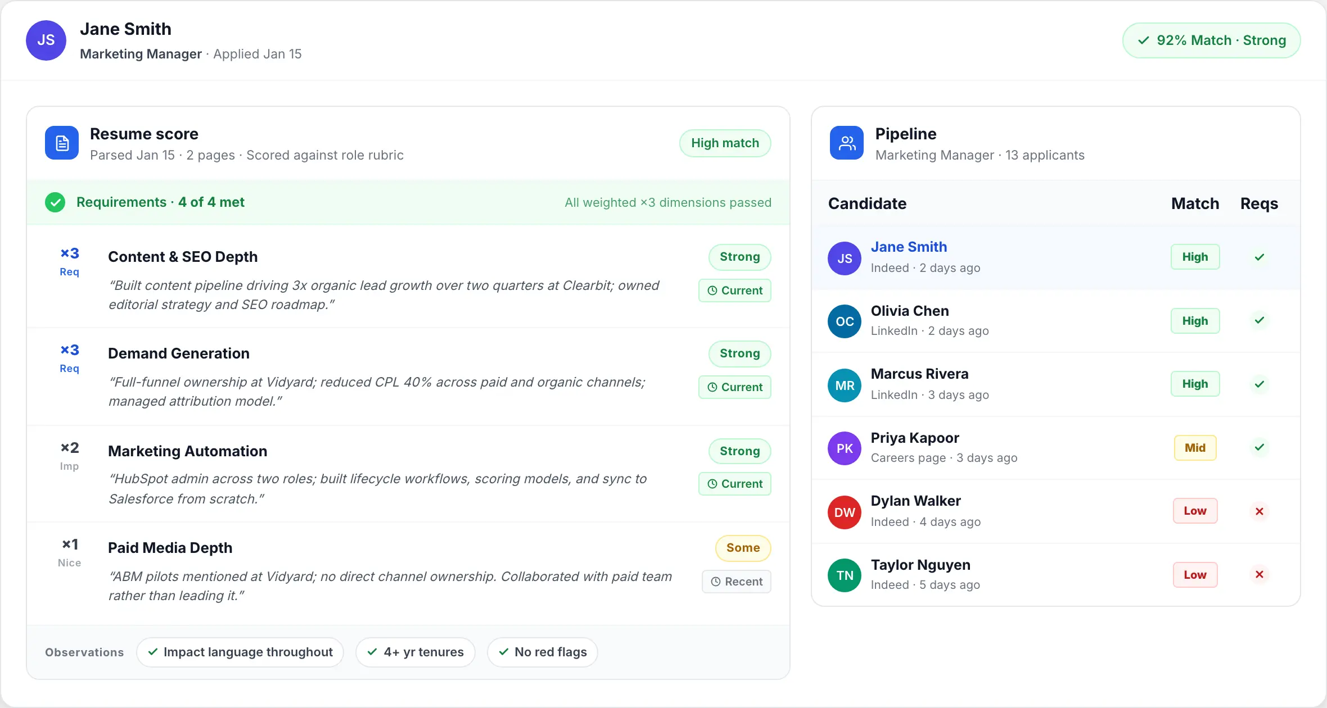The width and height of the screenshot is (1327, 708).
Task: Click the Impact language throughout chip
Action: pyautogui.click(x=240, y=652)
